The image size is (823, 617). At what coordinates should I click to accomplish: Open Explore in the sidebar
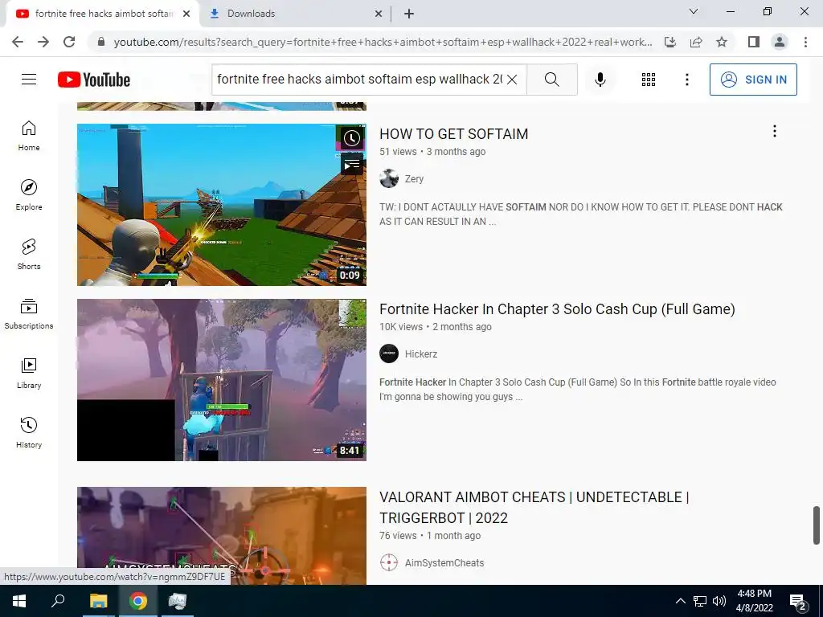[29, 195]
